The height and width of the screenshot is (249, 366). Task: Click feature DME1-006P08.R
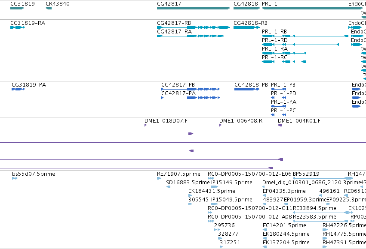point(241,121)
